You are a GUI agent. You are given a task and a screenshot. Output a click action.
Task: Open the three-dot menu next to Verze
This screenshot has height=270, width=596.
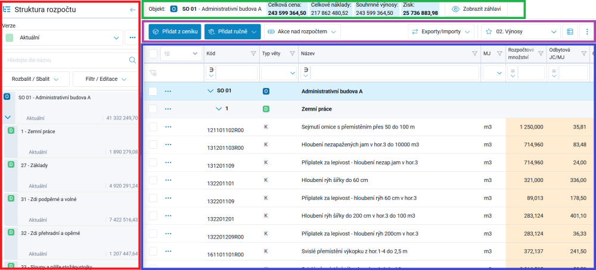[132, 38]
